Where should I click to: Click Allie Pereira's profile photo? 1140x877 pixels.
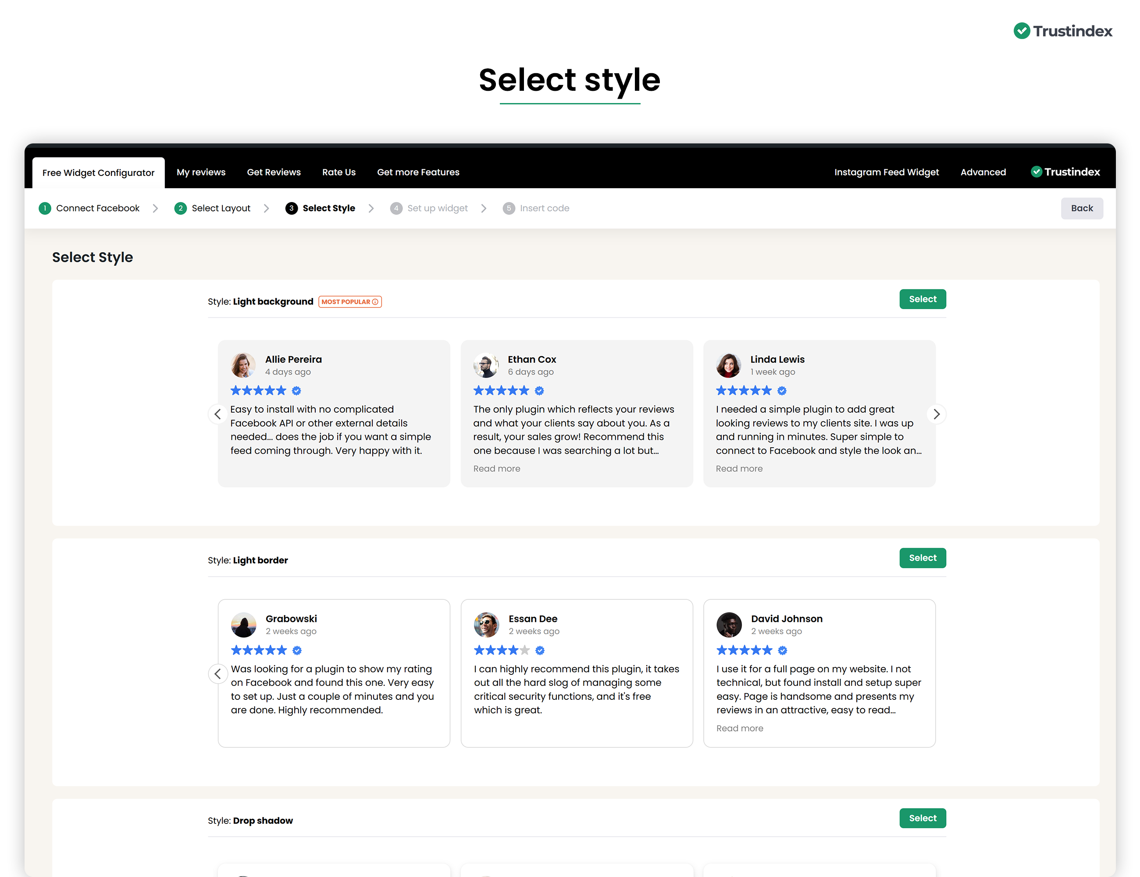(x=243, y=365)
